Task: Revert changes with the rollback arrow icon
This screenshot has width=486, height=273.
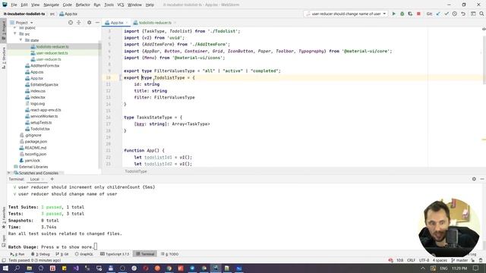Action: [x=463, y=14]
